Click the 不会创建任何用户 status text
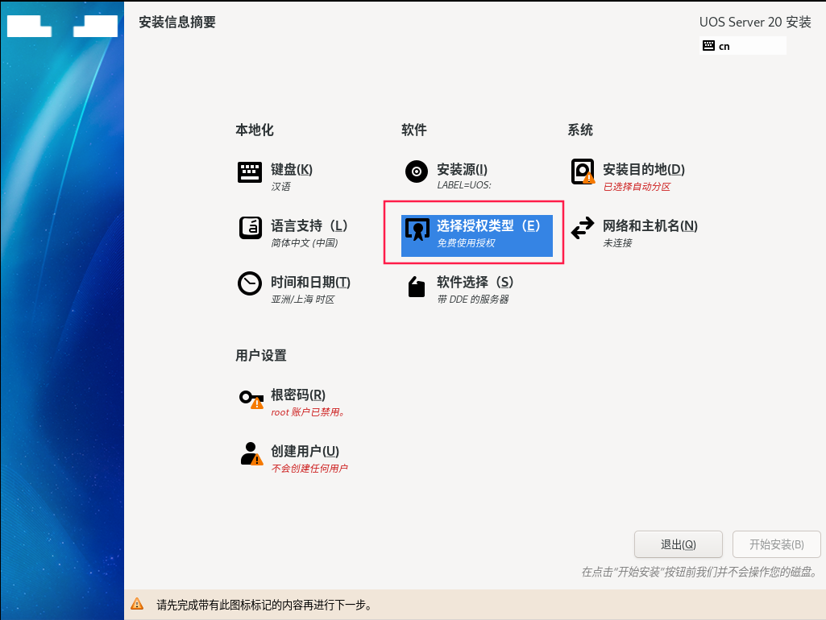Viewport: 826px width, 620px height. coord(309,469)
